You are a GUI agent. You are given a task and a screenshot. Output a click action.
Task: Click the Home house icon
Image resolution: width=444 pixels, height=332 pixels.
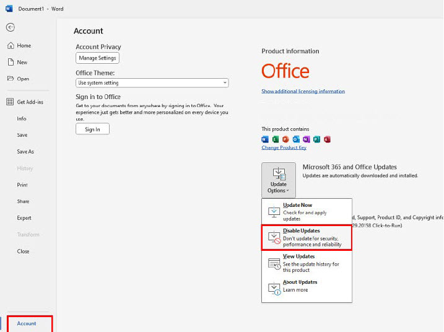11,45
